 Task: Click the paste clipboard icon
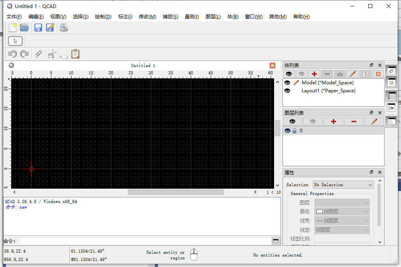coord(75,54)
